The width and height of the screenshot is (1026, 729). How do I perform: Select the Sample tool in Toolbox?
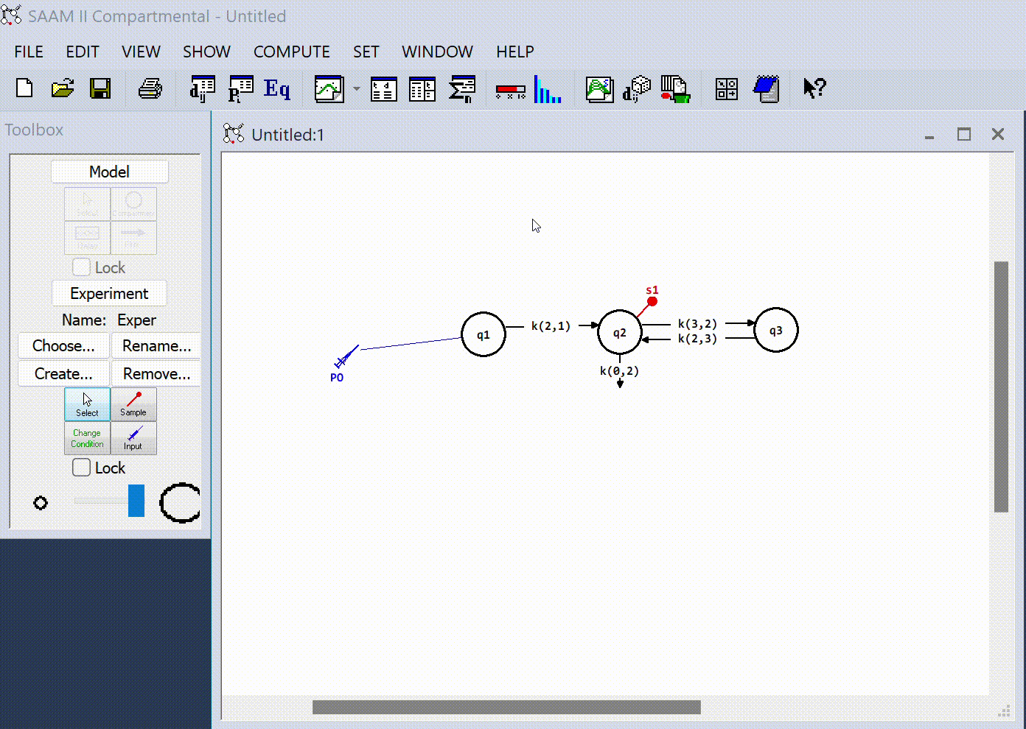133,404
